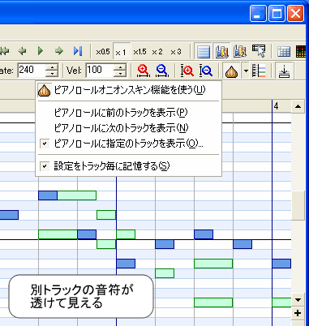Decrease the Gate value with down arrow
Screen dimensions: 309x326
coord(52,74)
